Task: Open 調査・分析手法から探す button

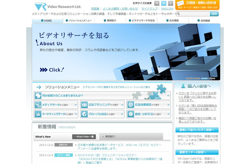Action: [149, 114]
